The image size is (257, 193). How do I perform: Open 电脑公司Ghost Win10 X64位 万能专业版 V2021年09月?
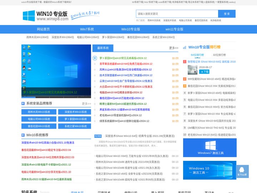132,156
